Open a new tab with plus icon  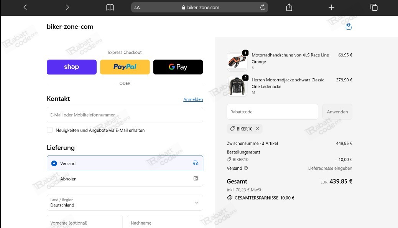point(332,7)
